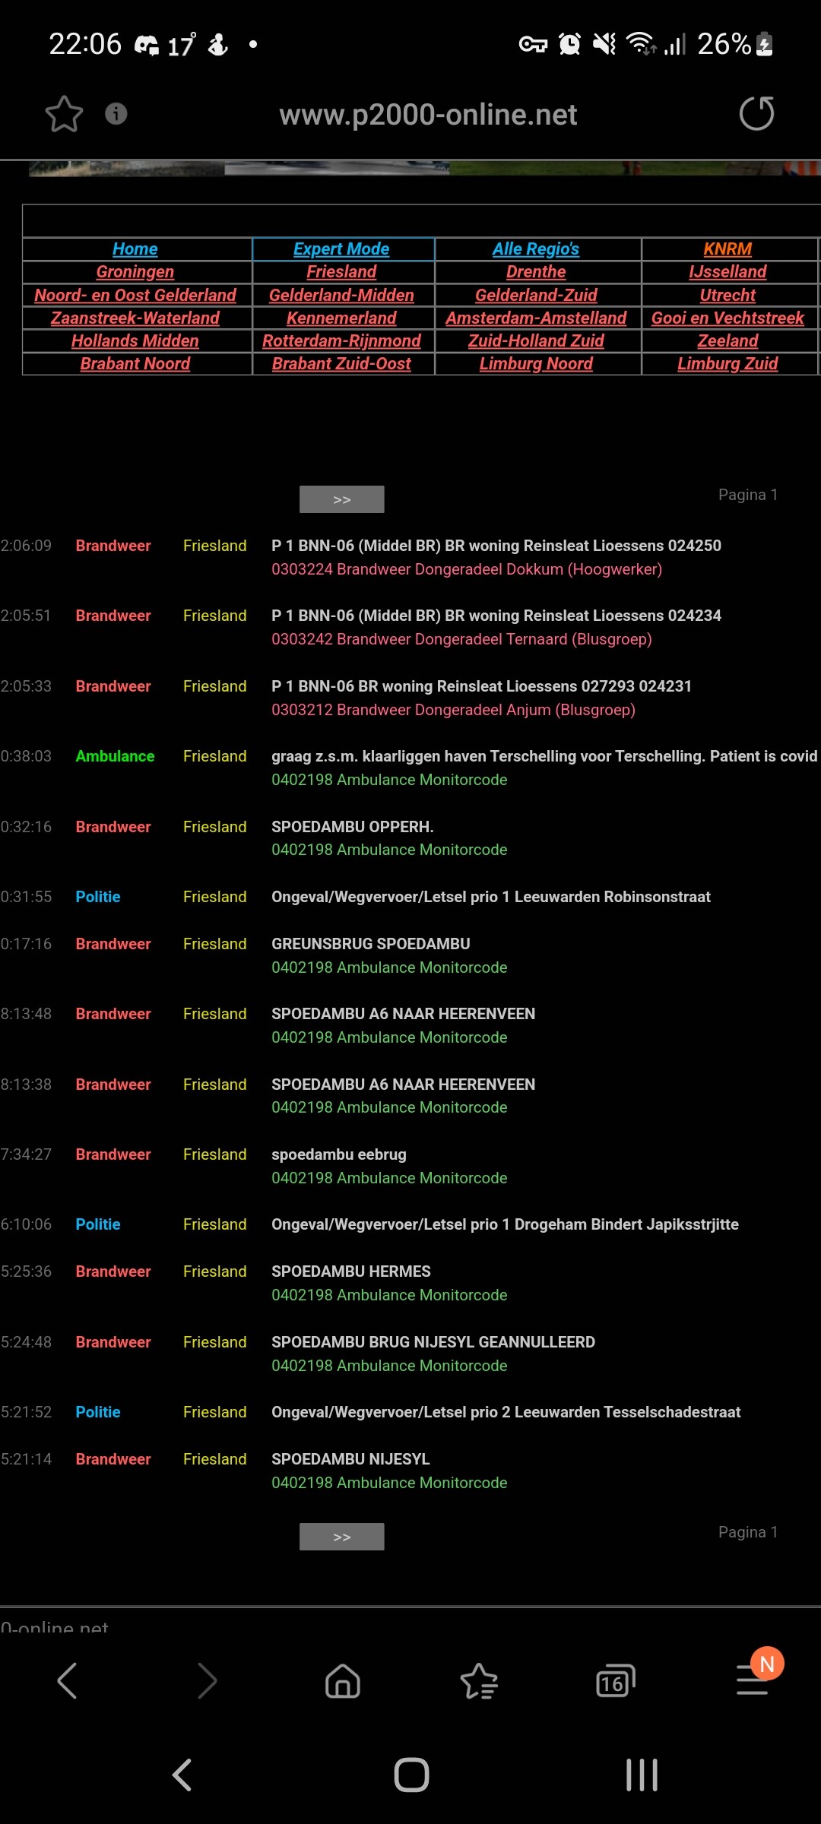
Task: Open Hollands Midden region
Action: point(135,340)
